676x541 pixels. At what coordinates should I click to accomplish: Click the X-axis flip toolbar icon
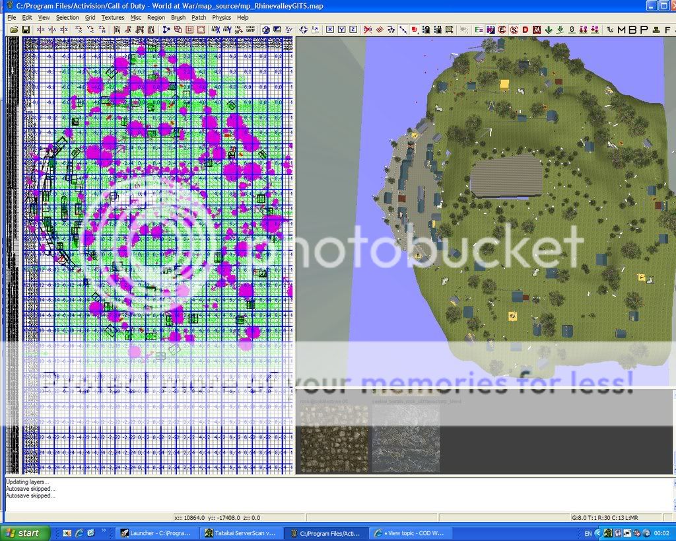point(41,30)
